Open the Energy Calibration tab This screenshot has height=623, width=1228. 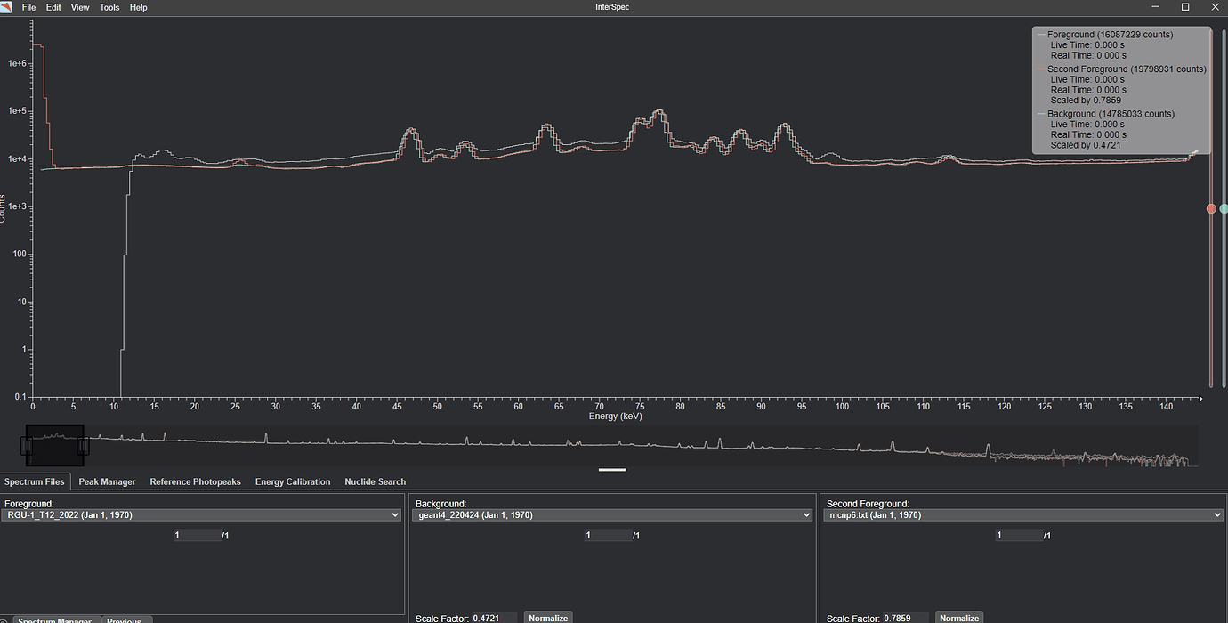(x=293, y=481)
